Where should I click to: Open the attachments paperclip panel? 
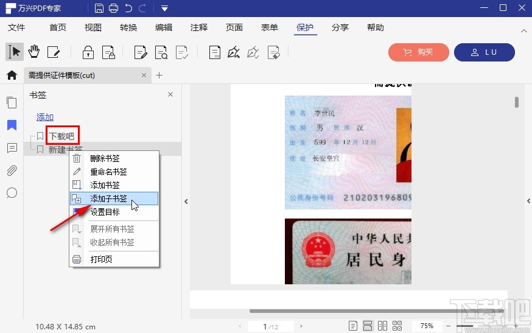(x=12, y=170)
